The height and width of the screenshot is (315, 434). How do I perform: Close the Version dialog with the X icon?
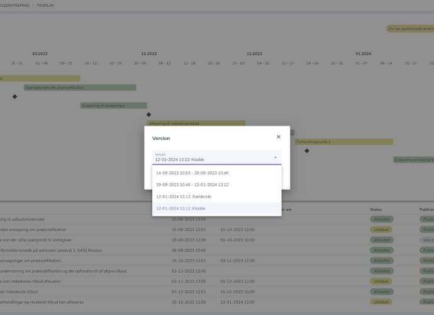coord(279,137)
